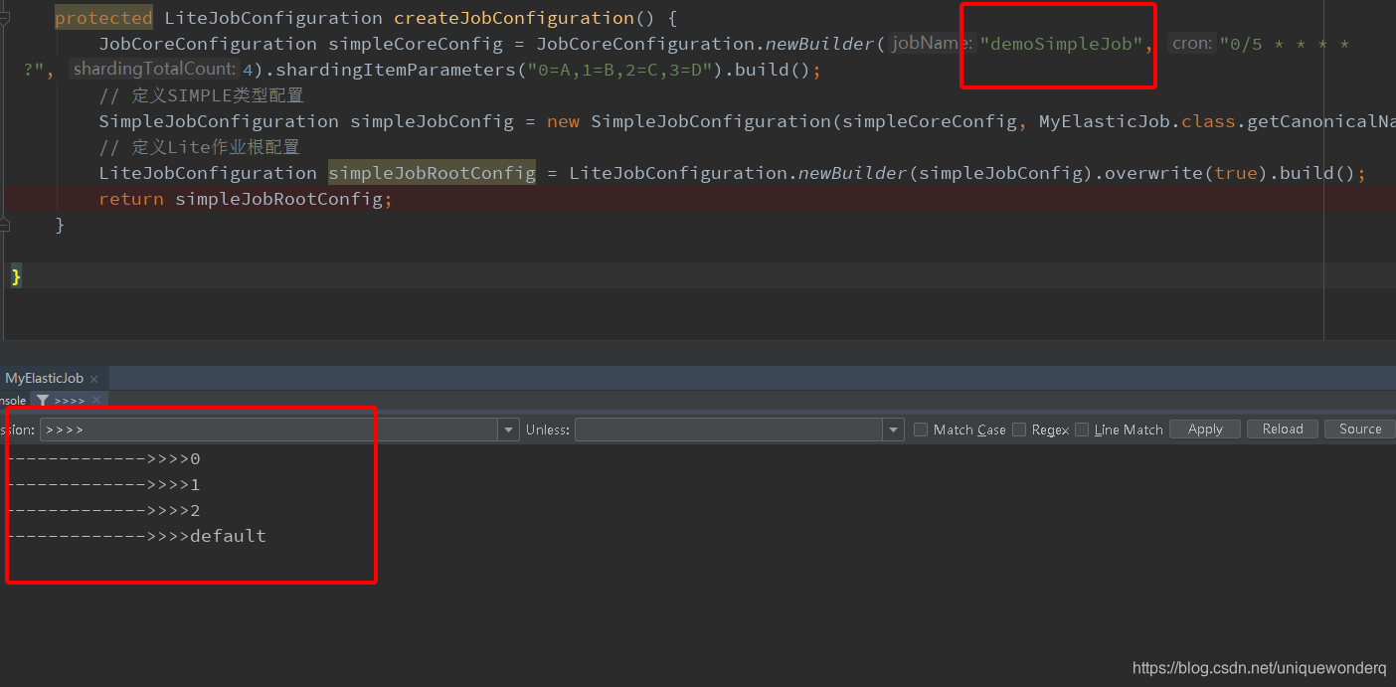Click the console output line ending in >>>>0
The height and width of the screenshot is (687, 1396).
coord(103,459)
